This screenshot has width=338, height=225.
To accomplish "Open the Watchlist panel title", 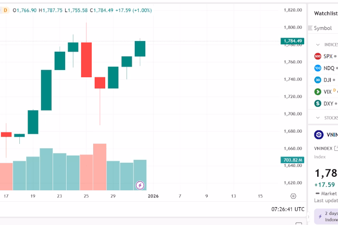I will point(326,14).
